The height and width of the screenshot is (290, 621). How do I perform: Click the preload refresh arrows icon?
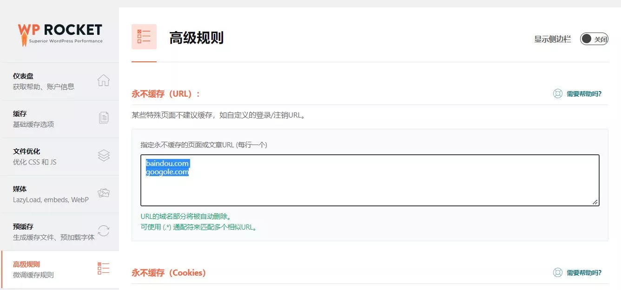tap(104, 231)
